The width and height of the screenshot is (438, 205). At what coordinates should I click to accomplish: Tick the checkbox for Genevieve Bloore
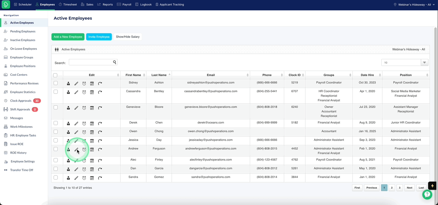coord(56,107)
